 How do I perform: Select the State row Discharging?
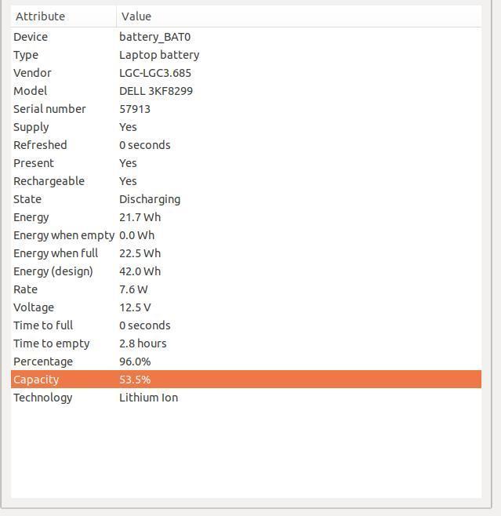246,199
